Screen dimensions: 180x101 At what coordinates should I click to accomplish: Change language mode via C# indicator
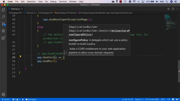pyautogui.click(x=168, y=99)
